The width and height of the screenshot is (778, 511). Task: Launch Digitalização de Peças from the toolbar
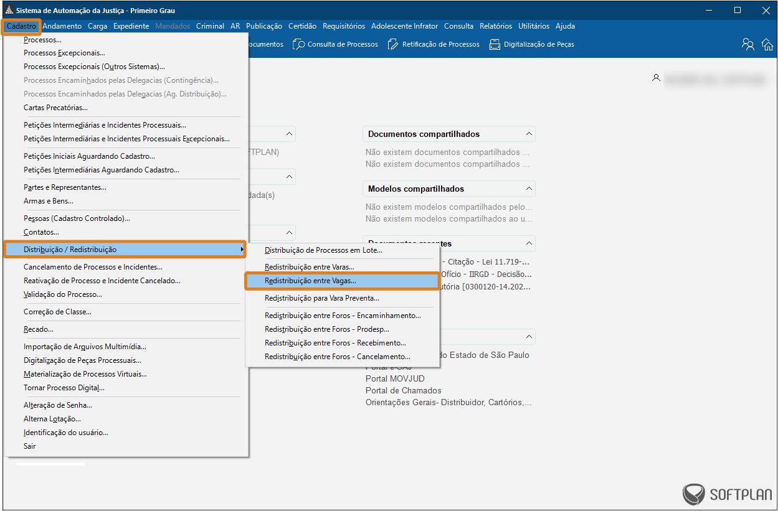tap(531, 44)
